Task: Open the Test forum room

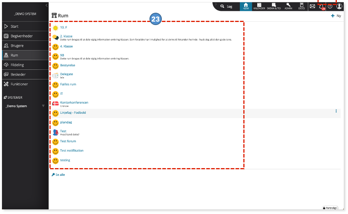Action: tap(68, 141)
